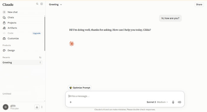The height and width of the screenshot is (112, 207).
Task: Open Projects section
Action: (x=12, y=23)
